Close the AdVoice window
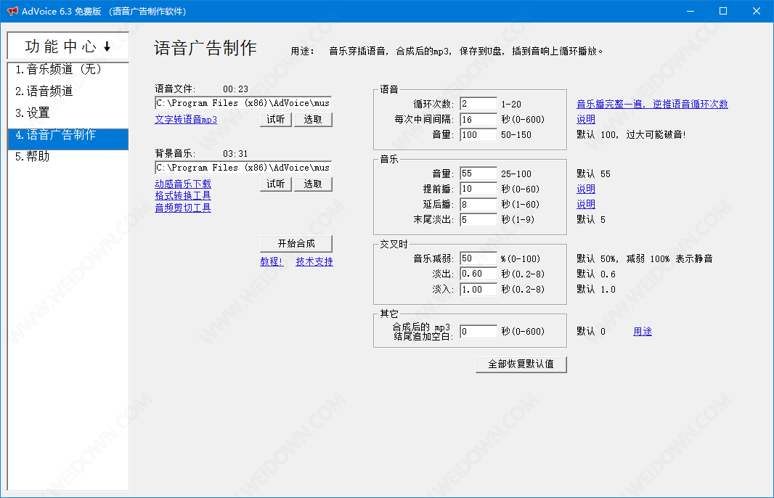774x498 pixels. coord(757,11)
